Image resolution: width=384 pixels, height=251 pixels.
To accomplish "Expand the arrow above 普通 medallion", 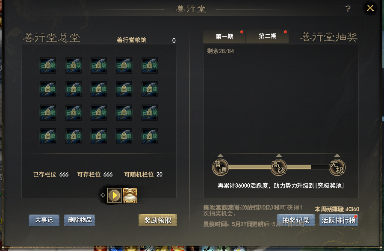I will (x=220, y=155).
